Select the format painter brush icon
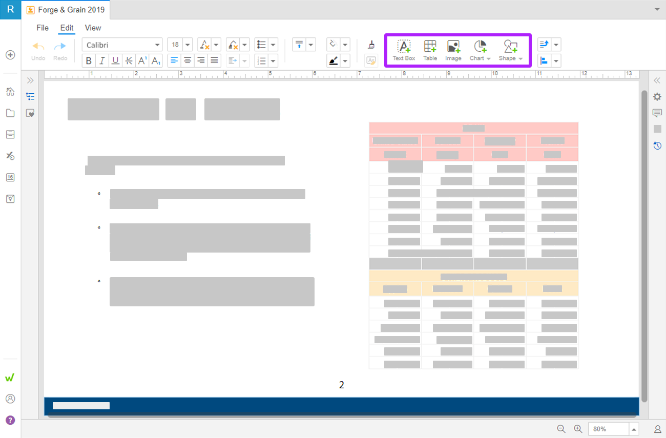Image resolution: width=666 pixels, height=438 pixels. tap(371, 45)
